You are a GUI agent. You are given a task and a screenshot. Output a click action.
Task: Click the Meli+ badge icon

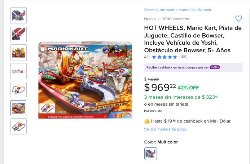[215, 67]
